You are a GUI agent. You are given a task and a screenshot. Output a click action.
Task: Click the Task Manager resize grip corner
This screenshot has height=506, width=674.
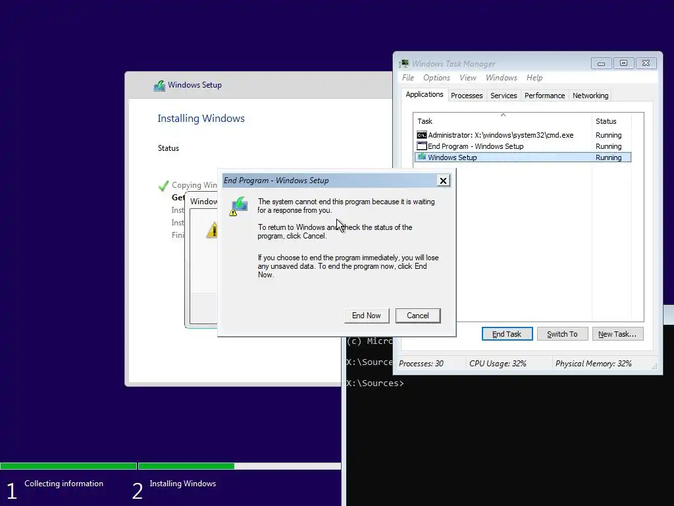(x=655, y=366)
